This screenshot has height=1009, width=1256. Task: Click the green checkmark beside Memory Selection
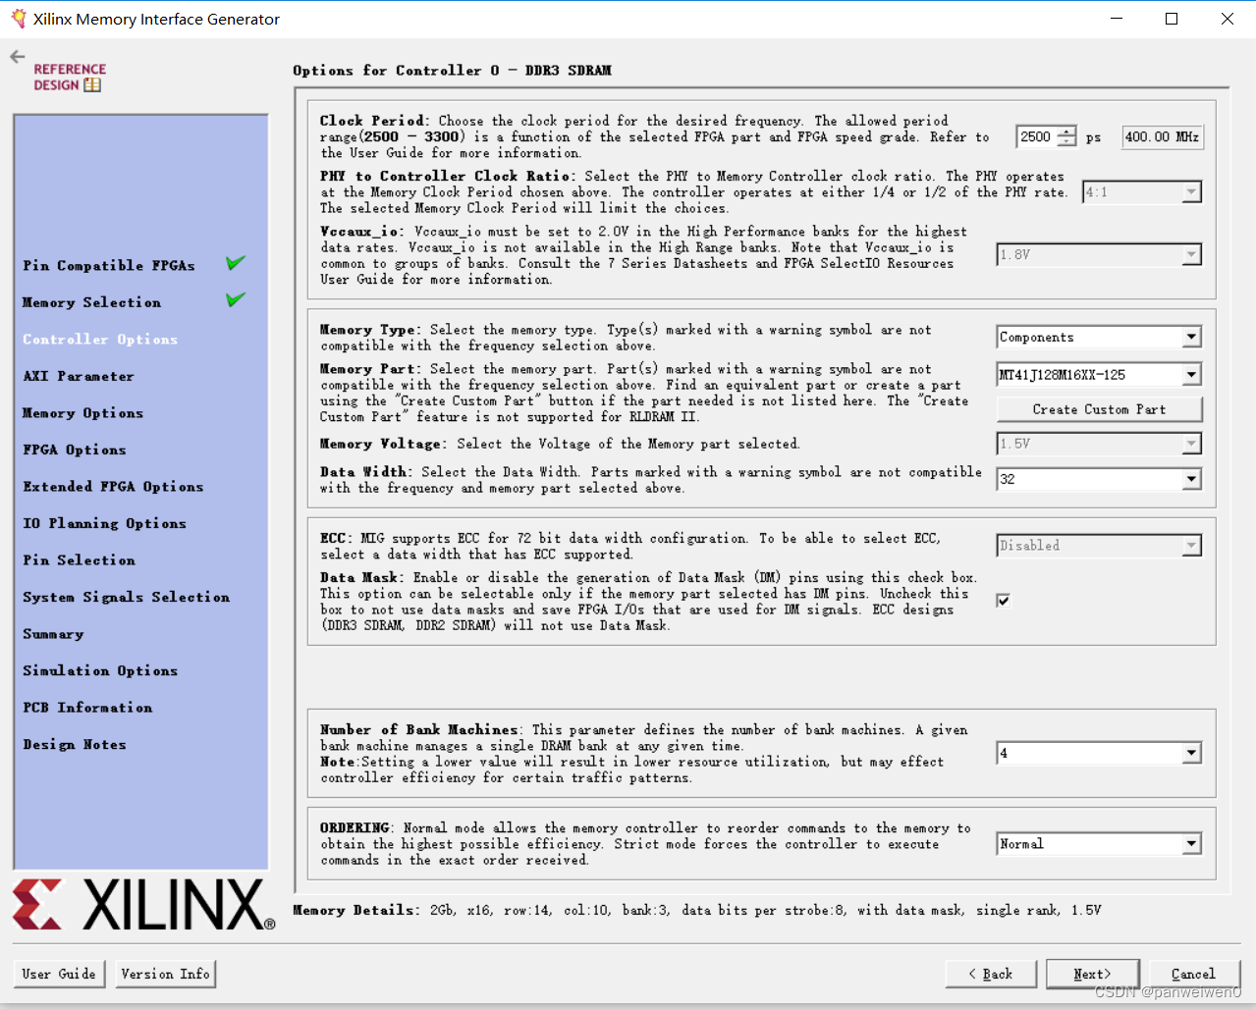(236, 299)
